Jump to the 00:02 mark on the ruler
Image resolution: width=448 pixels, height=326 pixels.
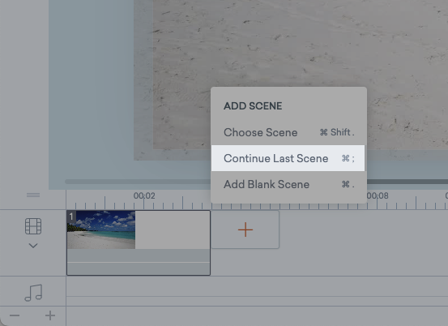coord(144,196)
